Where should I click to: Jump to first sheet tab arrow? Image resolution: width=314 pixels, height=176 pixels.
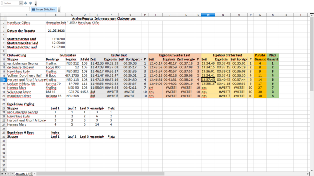coord(2,174)
